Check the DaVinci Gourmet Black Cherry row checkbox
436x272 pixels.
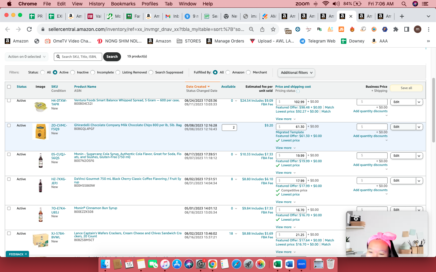pyautogui.click(x=9, y=179)
